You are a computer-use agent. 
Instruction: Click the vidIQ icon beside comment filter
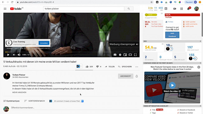tap(51, 101)
